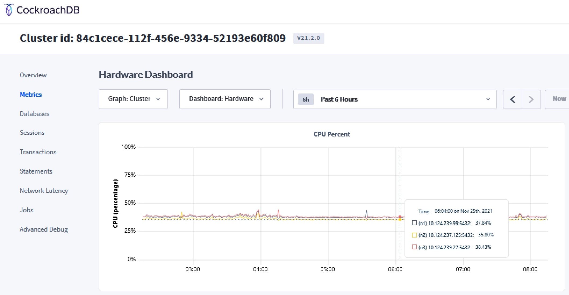This screenshot has height=295, width=569.
Task: Open Advanced Debug
Action: tap(44, 229)
